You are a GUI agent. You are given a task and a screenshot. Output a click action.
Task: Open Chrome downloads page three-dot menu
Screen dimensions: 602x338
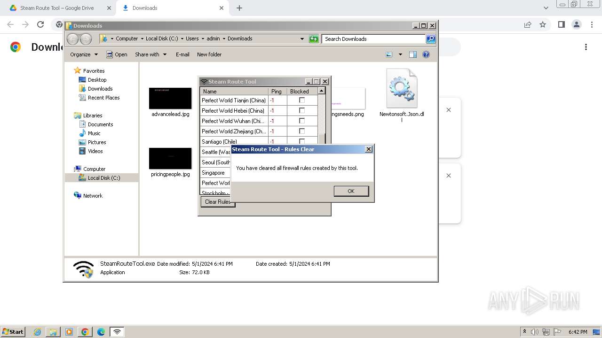586,47
